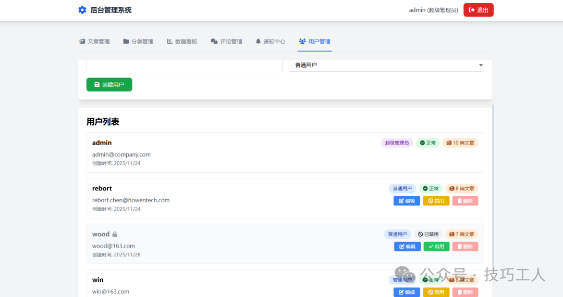This screenshot has width=563, height=297.
Task: Open the 普通用户 role dropdown
Action: pyautogui.click(x=386, y=65)
